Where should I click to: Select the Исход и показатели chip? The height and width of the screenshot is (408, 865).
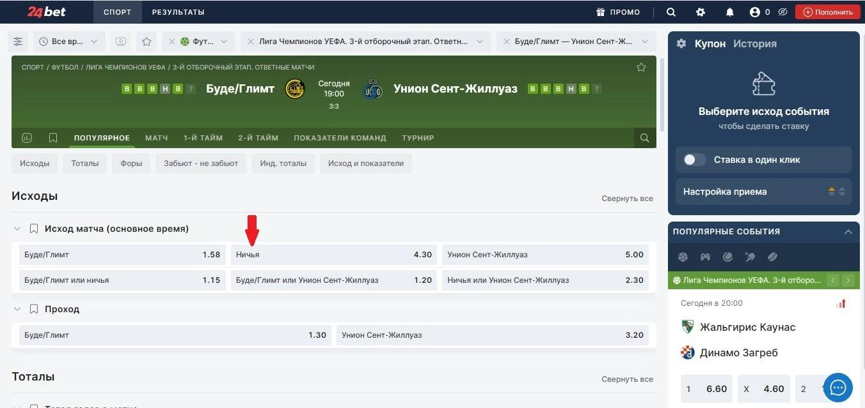366,163
